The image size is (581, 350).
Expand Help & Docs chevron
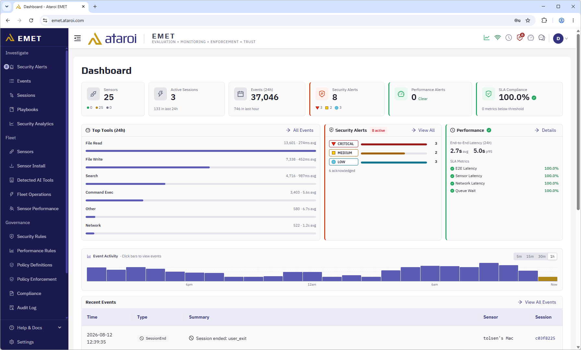pos(60,328)
